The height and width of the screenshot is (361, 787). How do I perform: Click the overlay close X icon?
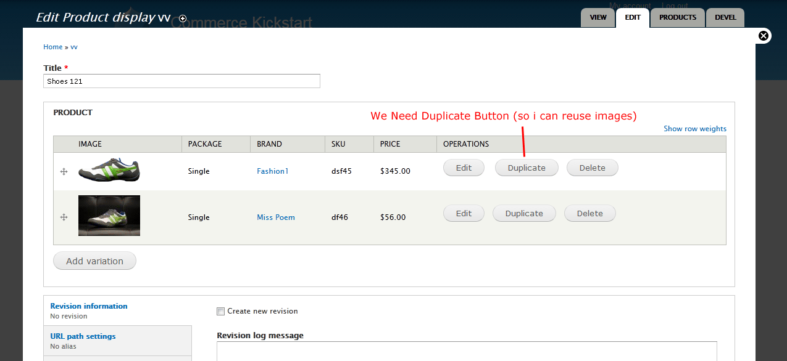click(x=764, y=36)
